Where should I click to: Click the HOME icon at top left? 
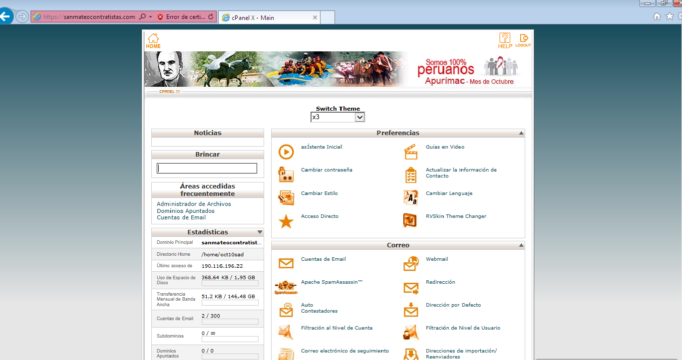click(x=153, y=40)
